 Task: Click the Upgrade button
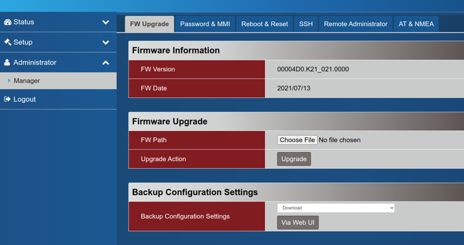tap(294, 159)
